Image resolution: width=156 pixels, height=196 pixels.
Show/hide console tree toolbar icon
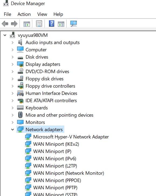[27, 24]
